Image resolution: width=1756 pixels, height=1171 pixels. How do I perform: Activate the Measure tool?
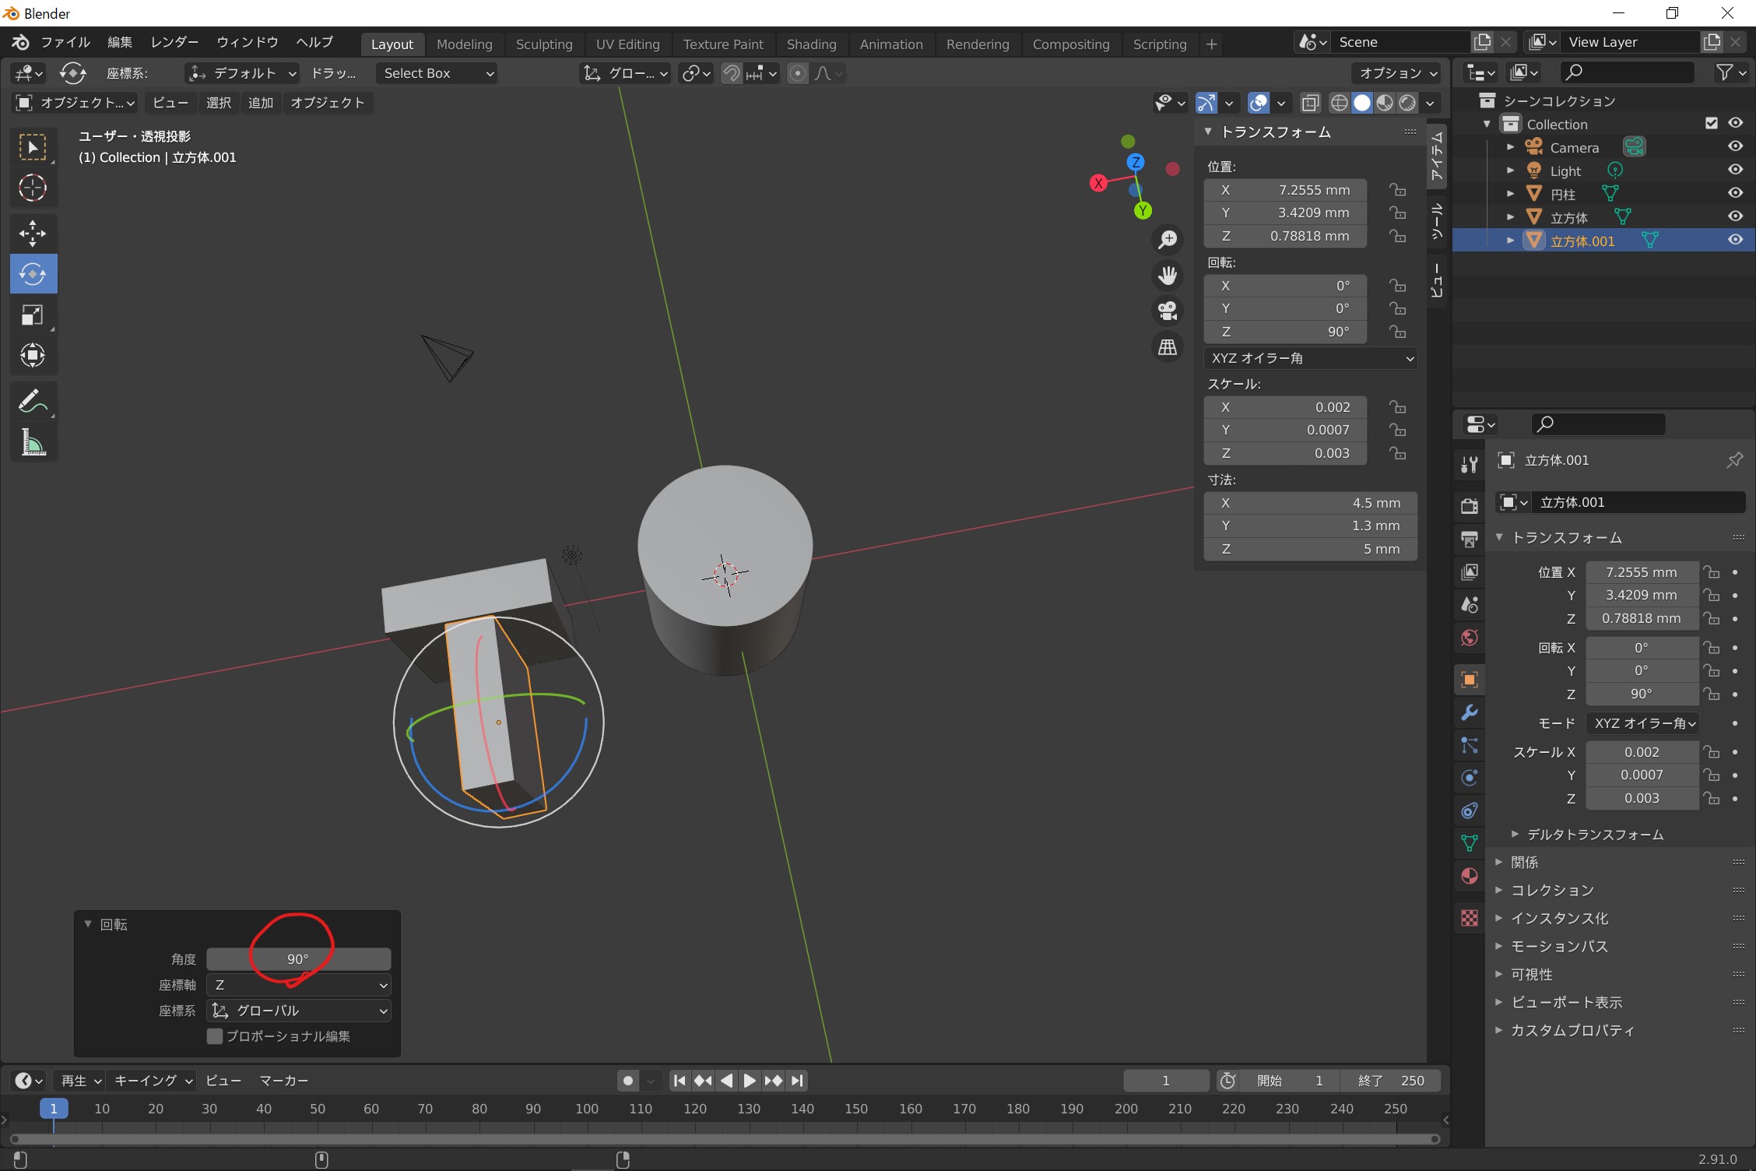click(x=33, y=443)
